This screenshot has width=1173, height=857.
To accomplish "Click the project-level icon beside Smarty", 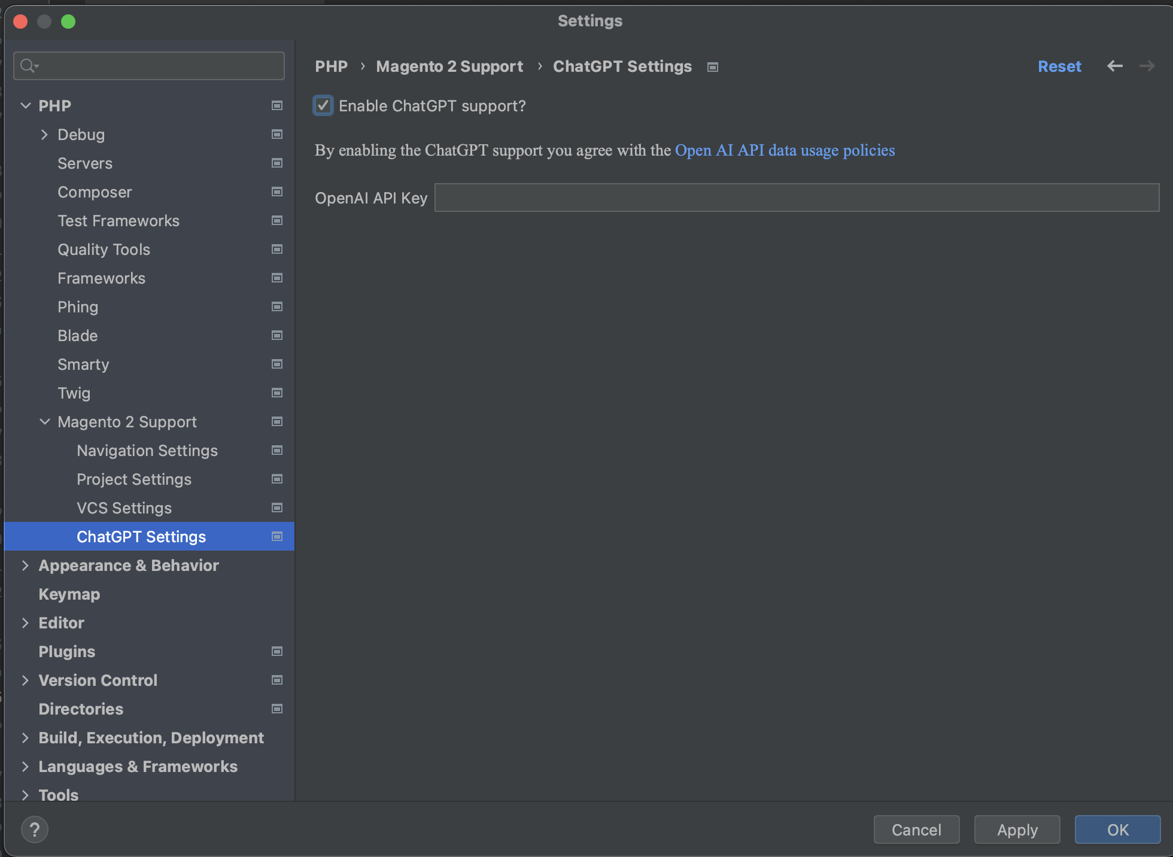I will 277,364.
